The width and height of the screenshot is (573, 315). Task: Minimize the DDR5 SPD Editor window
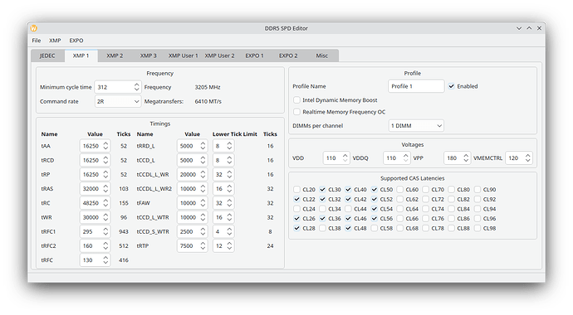(519, 28)
